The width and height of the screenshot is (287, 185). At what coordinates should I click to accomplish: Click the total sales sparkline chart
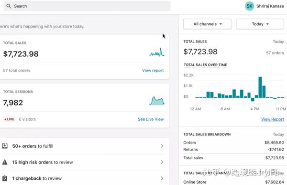[157, 52]
